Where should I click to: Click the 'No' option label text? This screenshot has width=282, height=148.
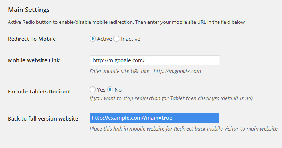click(118, 90)
